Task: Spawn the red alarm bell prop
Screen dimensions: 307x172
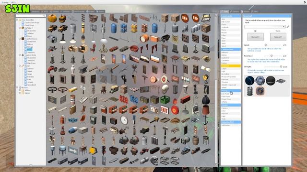Action: click(175, 109)
